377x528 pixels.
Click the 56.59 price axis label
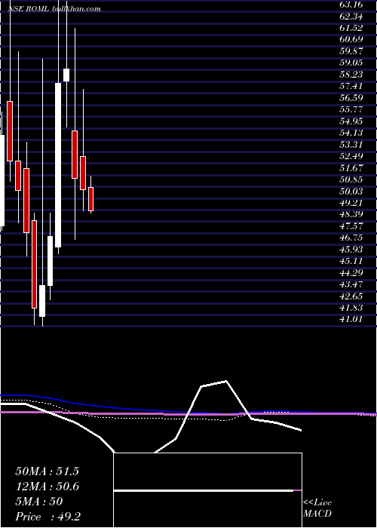tap(351, 98)
